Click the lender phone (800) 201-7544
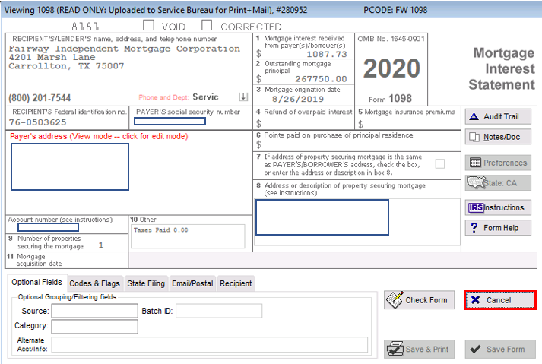 click(40, 98)
